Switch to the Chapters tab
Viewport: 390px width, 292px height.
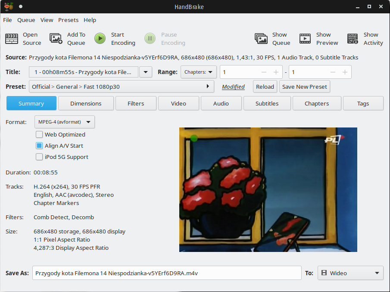(317, 103)
